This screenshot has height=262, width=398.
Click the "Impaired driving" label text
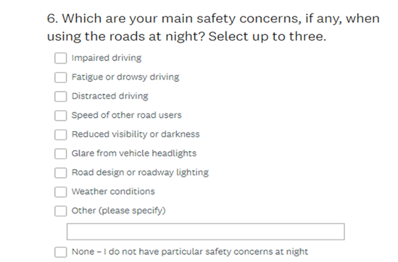tap(106, 58)
